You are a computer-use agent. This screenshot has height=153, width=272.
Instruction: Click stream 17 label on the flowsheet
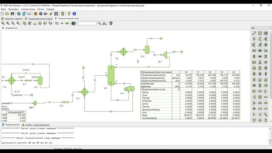click(149, 67)
